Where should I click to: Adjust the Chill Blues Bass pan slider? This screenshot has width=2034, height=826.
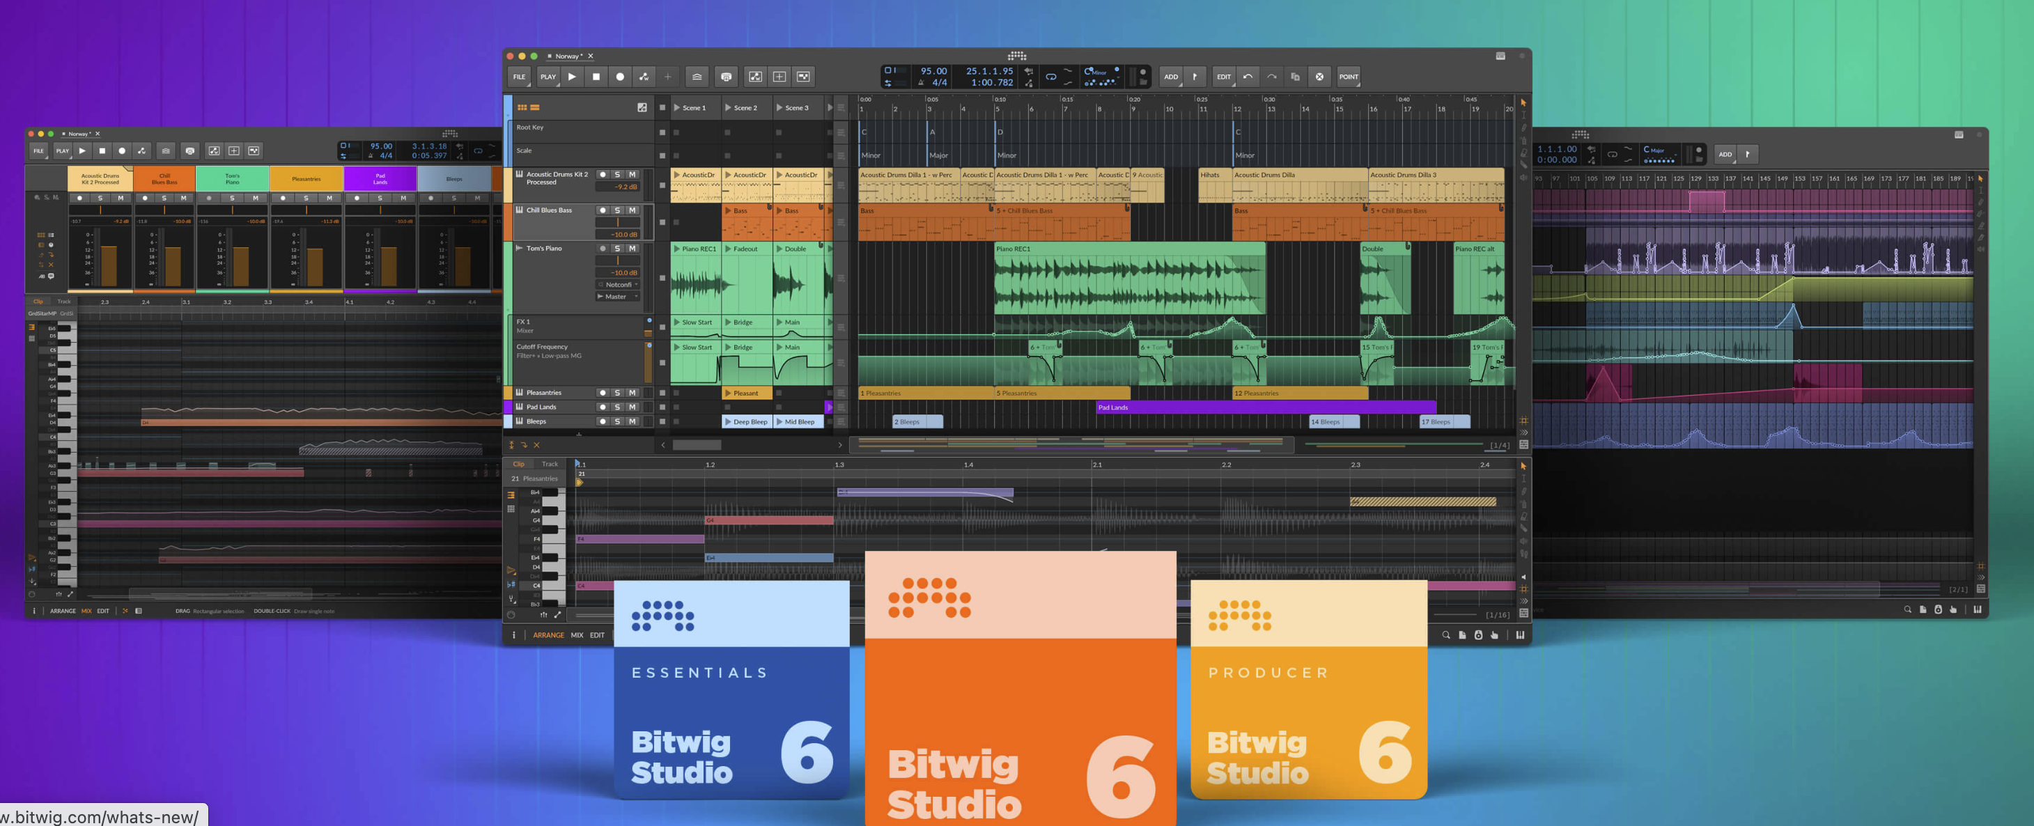point(617,223)
